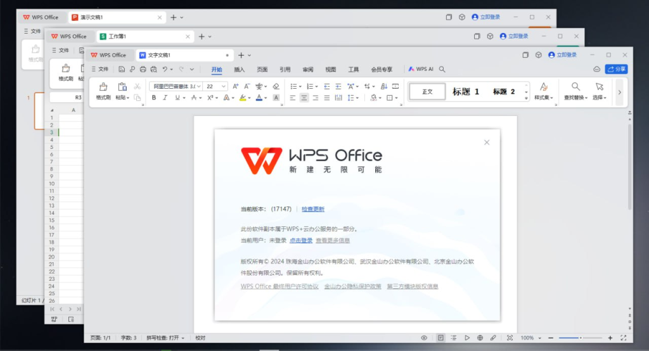Toggle Align Left for the paragraph
Screen dimensions: 649x351
[292, 98]
